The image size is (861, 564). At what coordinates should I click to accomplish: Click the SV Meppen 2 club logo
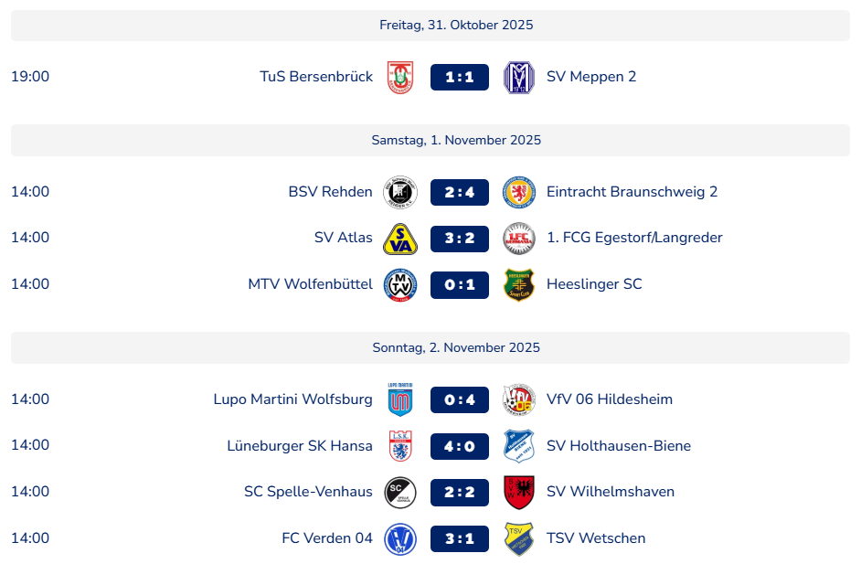[x=518, y=77]
